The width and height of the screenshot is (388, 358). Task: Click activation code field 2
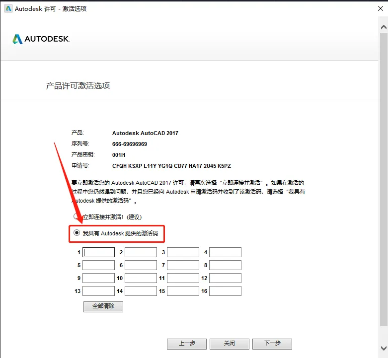pyautogui.click(x=141, y=252)
